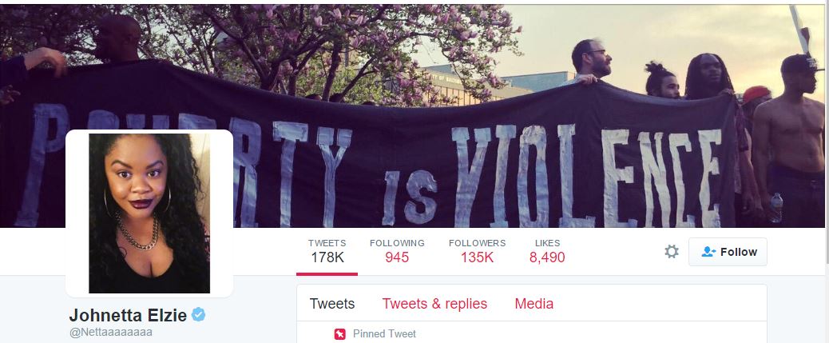
Task: View the Tweets 178K stat
Action: click(327, 251)
